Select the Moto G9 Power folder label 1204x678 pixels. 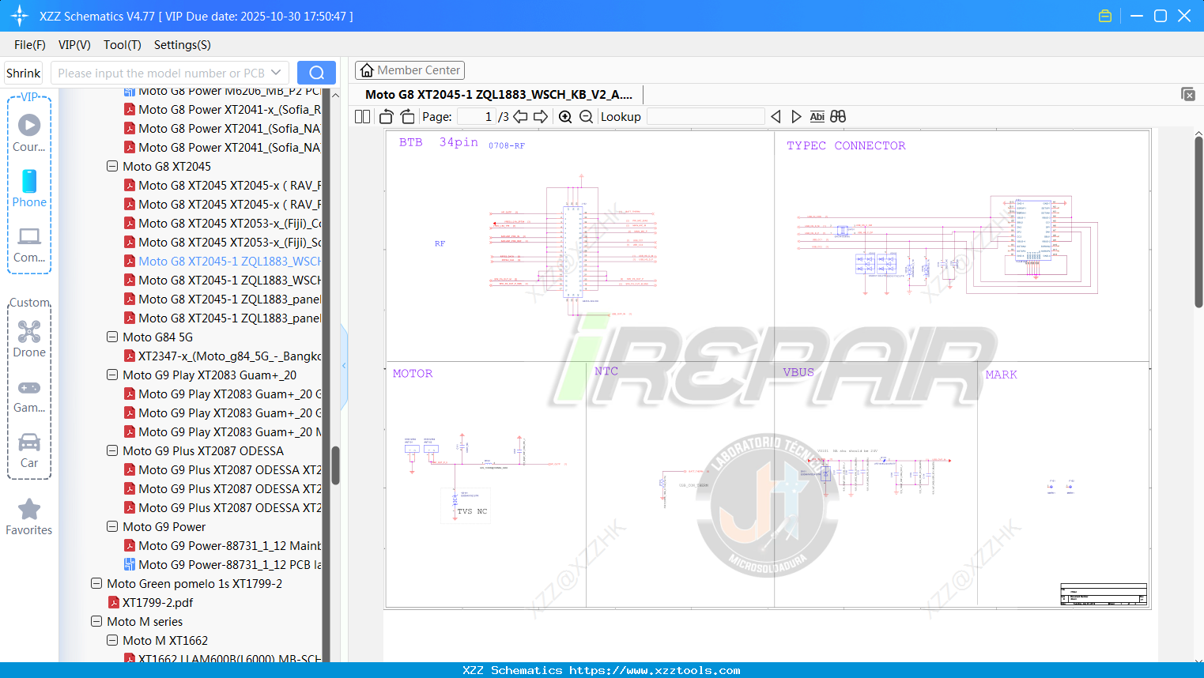pos(164,526)
